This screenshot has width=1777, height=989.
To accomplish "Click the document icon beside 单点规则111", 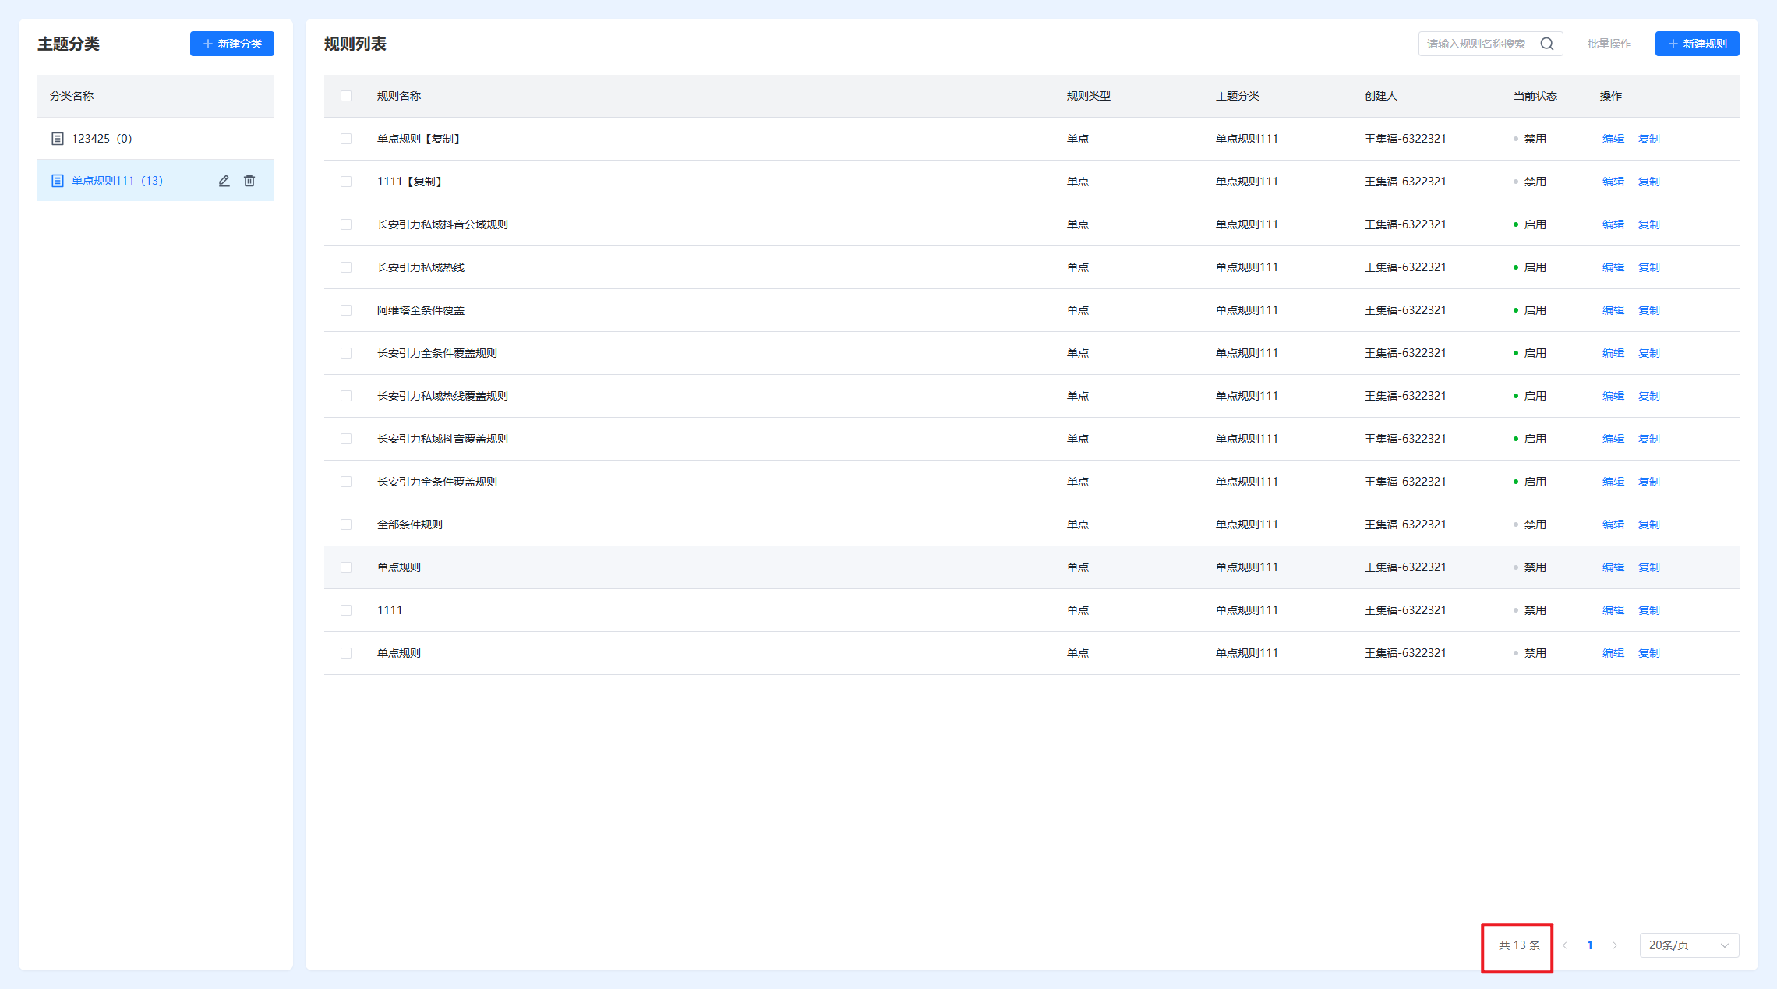I will [x=57, y=181].
